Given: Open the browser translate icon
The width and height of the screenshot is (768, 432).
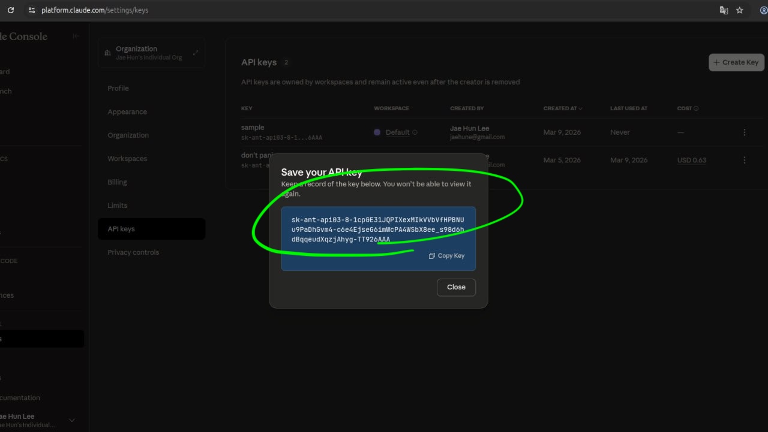Looking at the screenshot, I should (724, 10).
